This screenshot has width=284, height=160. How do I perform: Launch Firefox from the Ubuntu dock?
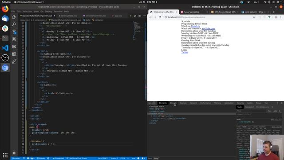click(5, 9)
